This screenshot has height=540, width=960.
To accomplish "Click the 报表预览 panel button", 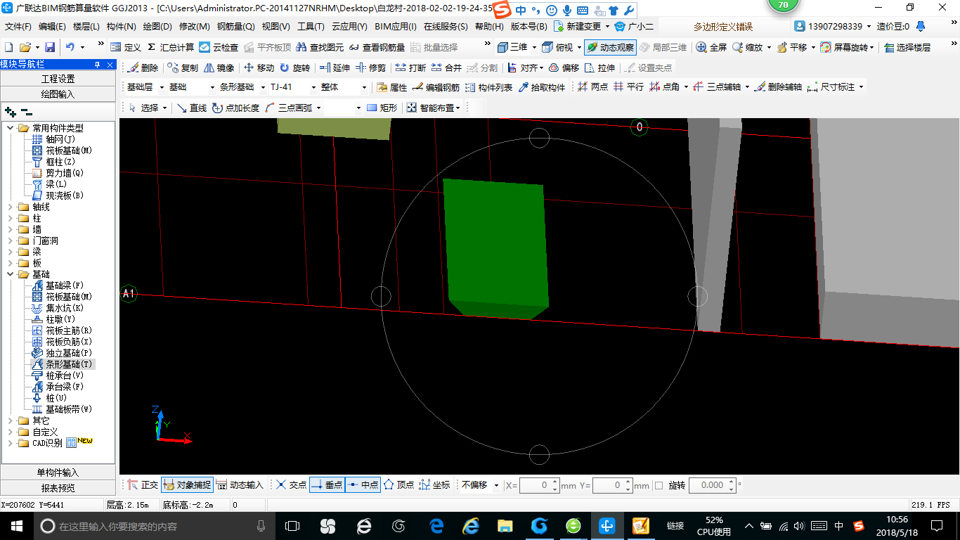I will pos(58,488).
